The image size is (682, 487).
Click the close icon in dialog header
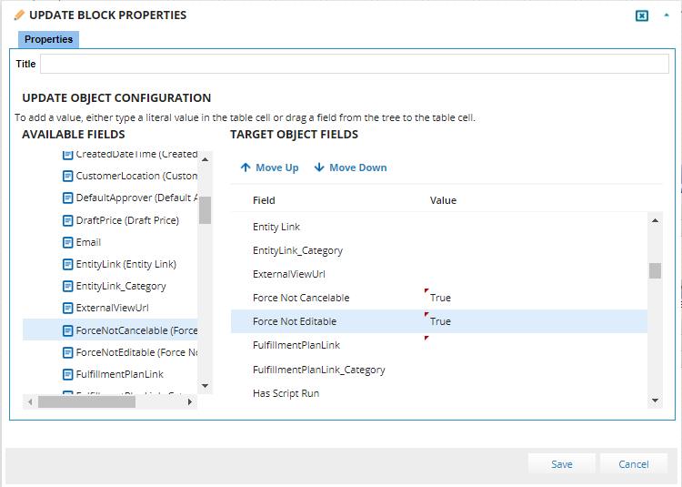click(642, 15)
